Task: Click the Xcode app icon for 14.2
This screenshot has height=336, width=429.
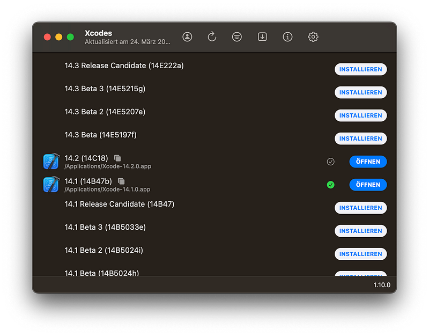Action: 51,162
